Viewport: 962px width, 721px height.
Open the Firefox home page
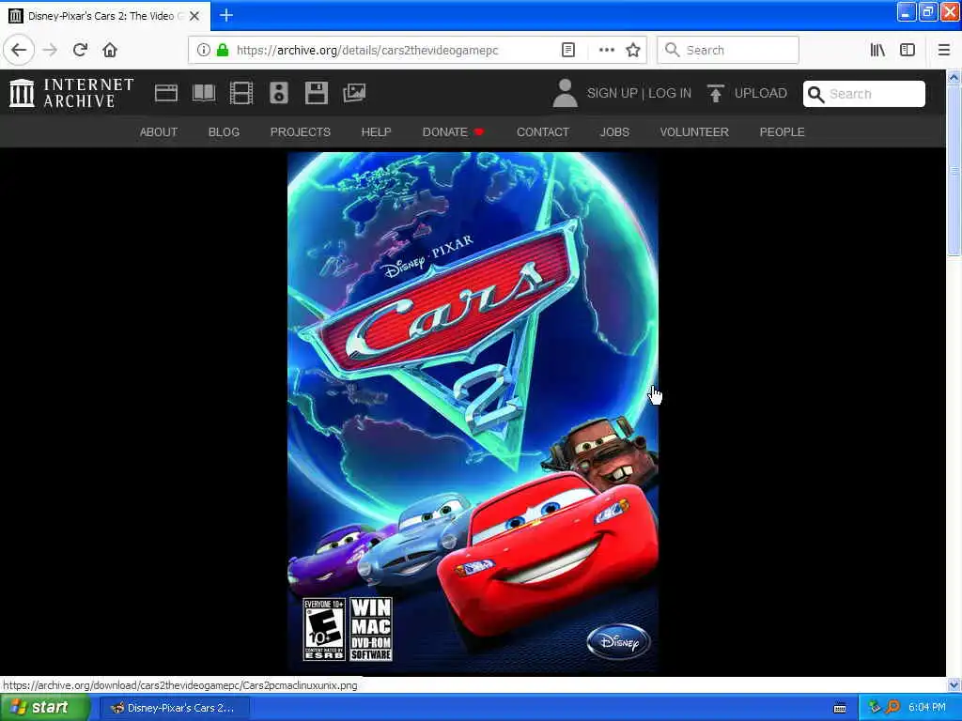110,50
